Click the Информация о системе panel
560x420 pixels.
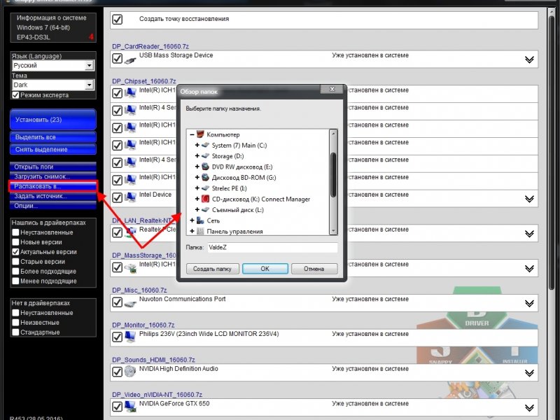pyautogui.click(x=53, y=27)
